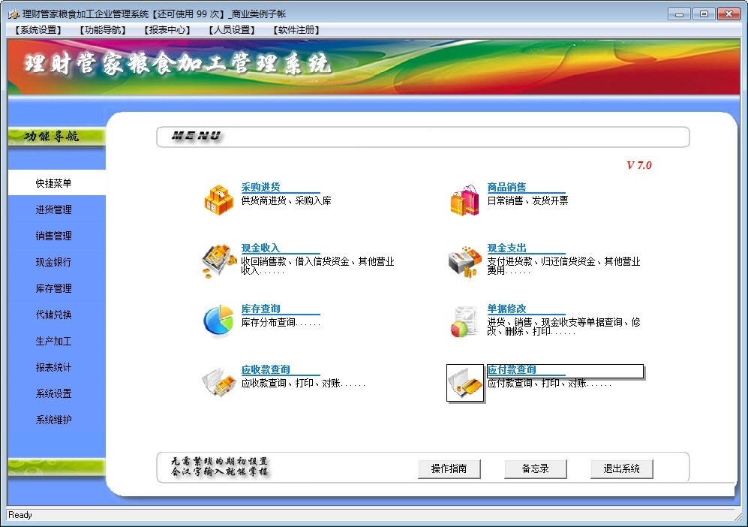
Task: Select 现金银行 in the sidebar
Action: click(x=53, y=262)
